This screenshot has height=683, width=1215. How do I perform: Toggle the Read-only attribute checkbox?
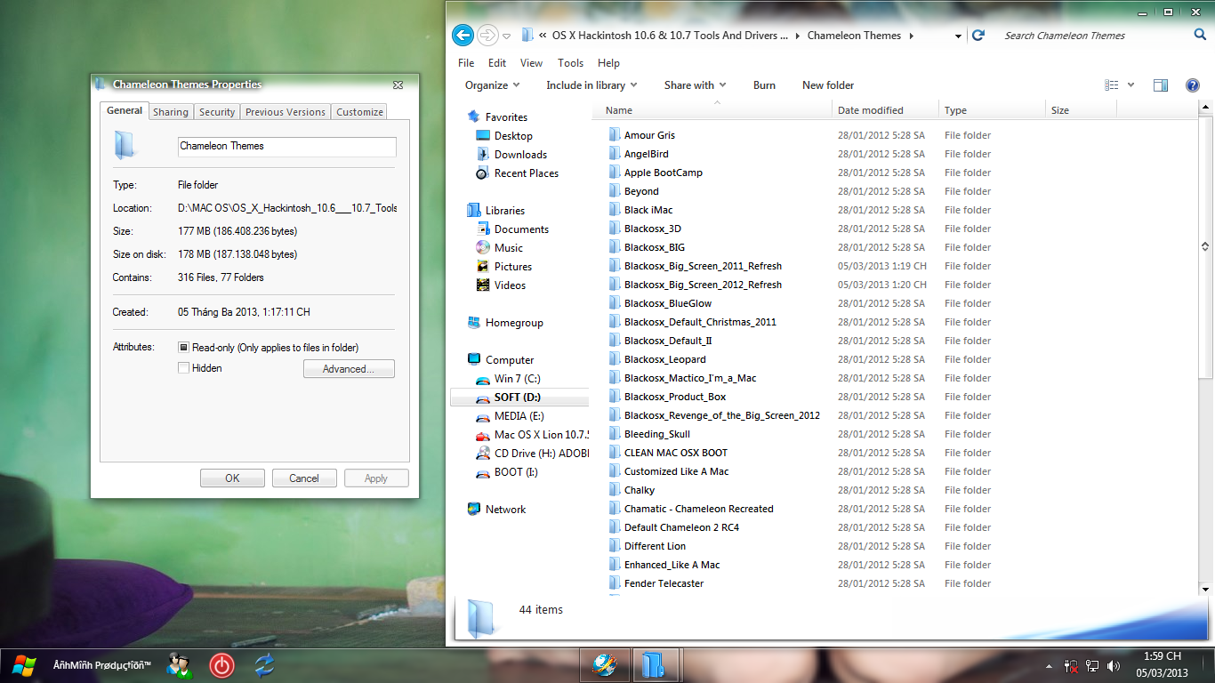click(x=184, y=348)
